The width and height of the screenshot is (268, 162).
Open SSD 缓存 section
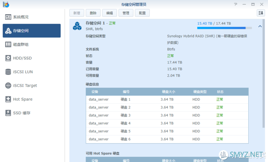point(32,113)
